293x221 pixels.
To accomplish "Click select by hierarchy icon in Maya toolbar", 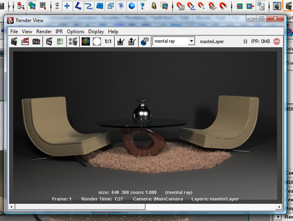I will point(21,6).
